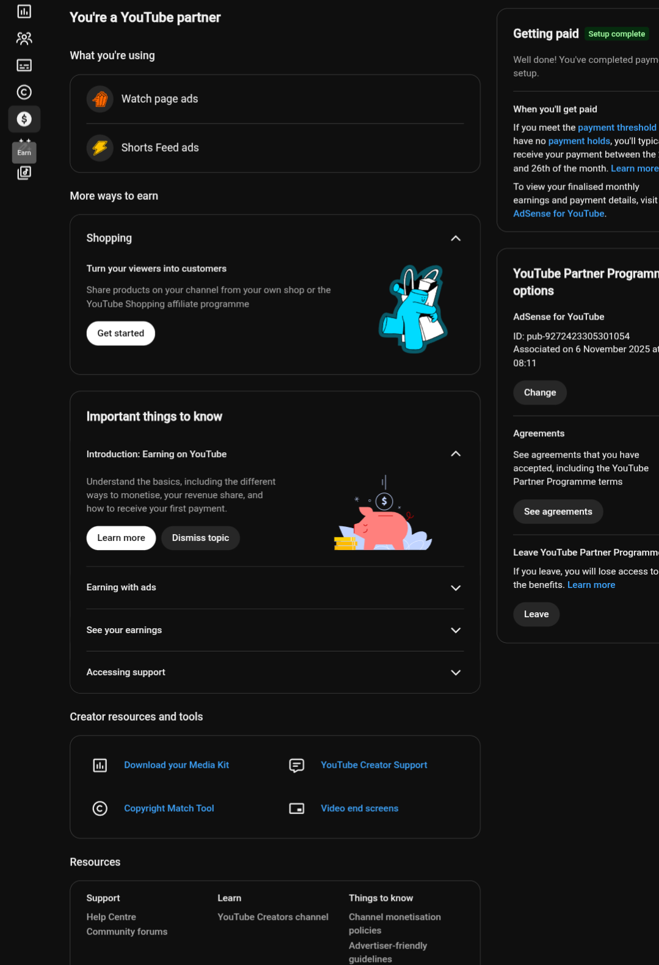Click the See agreements button
This screenshot has height=965, width=659.
click(x=558, y=512)
